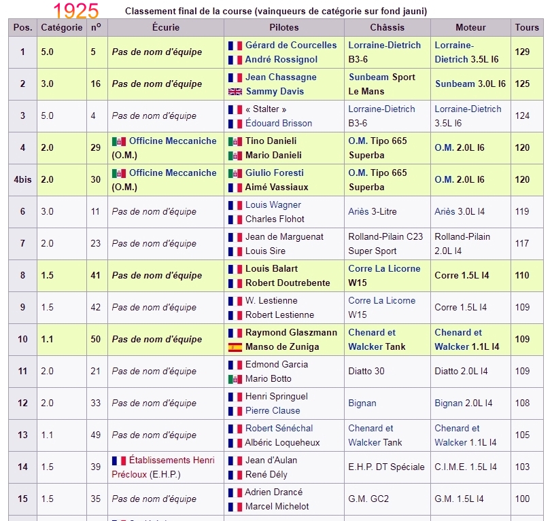Click the Pilotes column header
552x521 pixels.
pyautogui.click(x=284, y=27)
